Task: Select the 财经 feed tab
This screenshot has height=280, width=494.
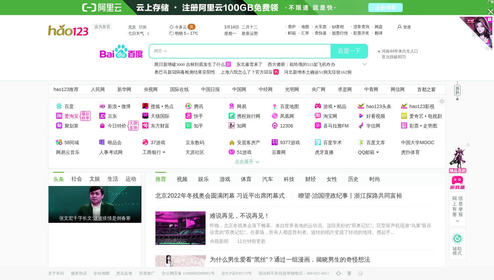Action: point(311,179)
